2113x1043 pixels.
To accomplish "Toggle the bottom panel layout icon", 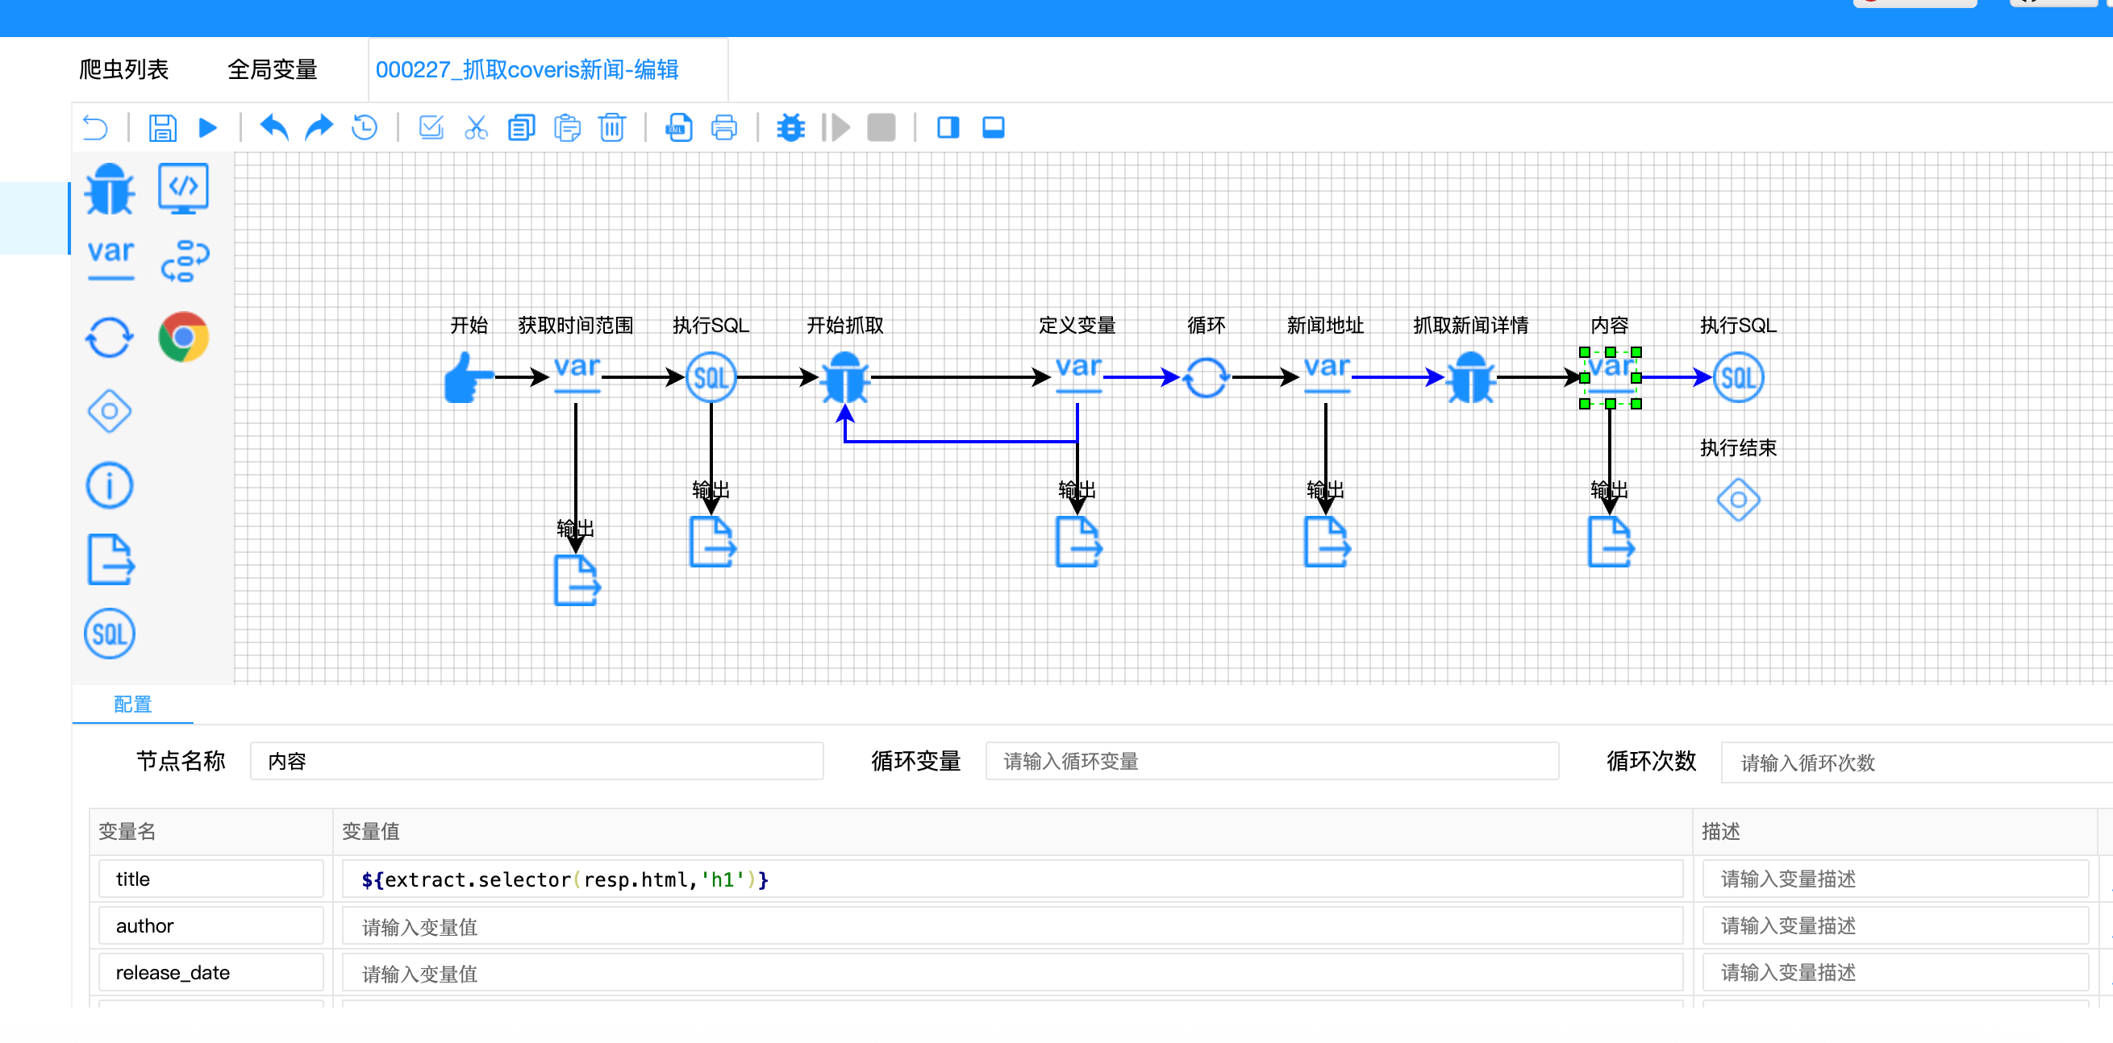I will [994, 128].
